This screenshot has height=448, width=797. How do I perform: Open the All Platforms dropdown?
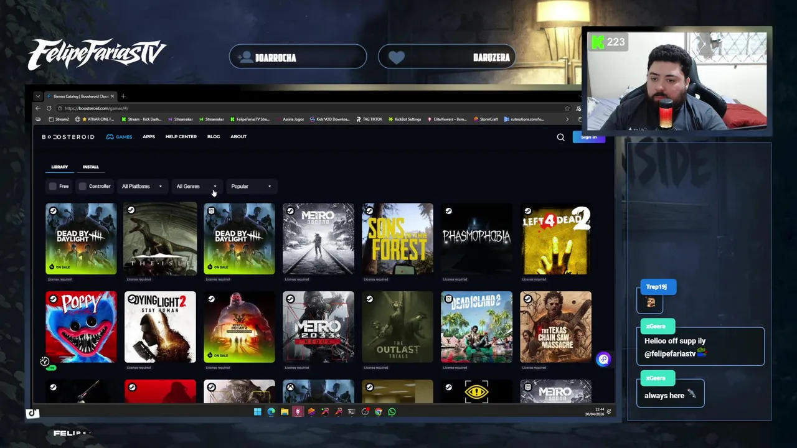(x=142, y=186)
